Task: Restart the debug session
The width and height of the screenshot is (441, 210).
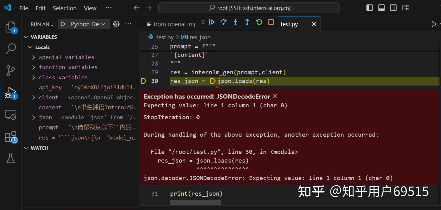Action: click(x=259, y=22)
